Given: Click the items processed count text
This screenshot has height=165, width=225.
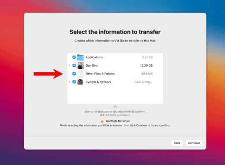Looking at the screenshot, I should 115,115.
